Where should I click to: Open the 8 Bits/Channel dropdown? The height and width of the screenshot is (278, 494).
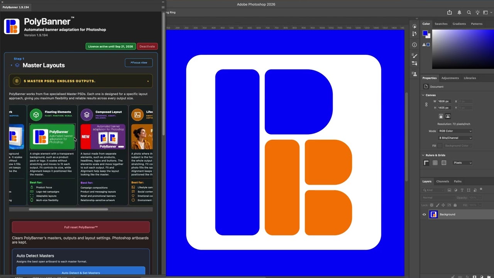pyautogui.click(x=455, y=138)
